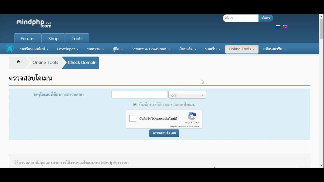Expand the Developer menu
Screen dimensions: 324x182
(x=68, y=49)
